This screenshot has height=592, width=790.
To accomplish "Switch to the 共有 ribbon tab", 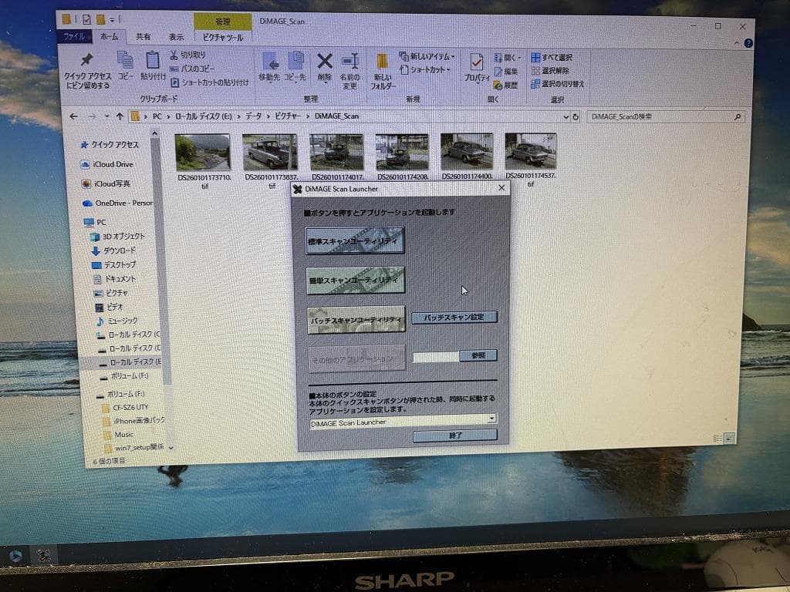I will (143, 36).
